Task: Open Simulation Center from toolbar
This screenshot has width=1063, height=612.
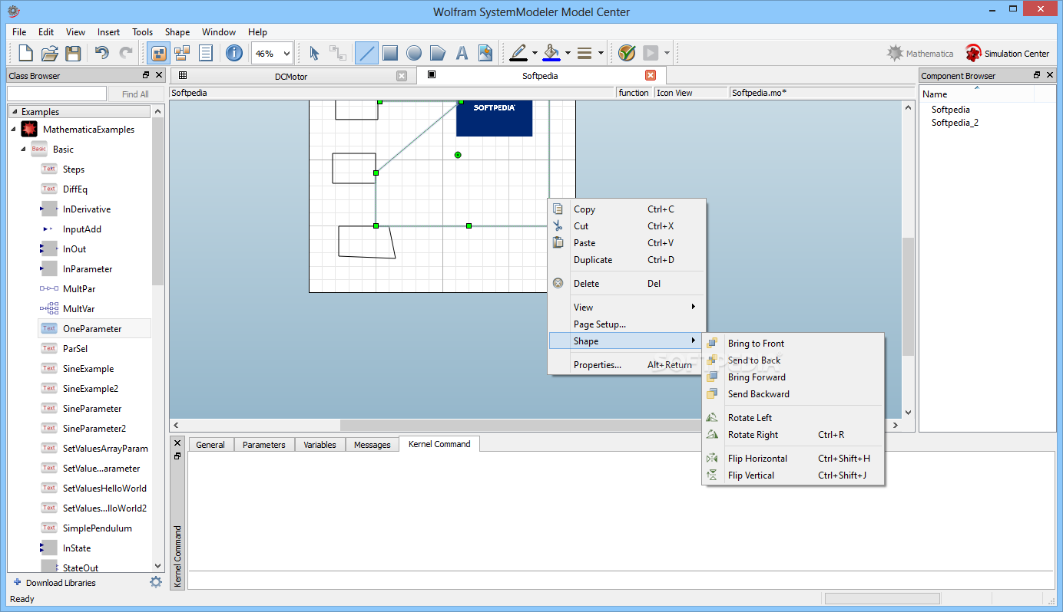Action: tap(1008, 54)
